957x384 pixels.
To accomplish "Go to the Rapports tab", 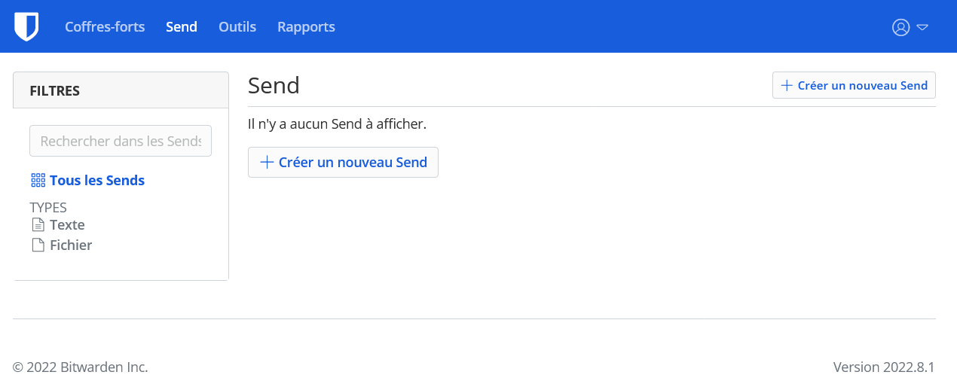I will [x=306, y=27].
